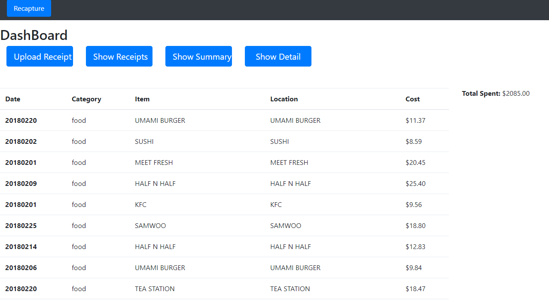Click the SAMWOO item cell
Screen dimensions: 549x304
150,225
